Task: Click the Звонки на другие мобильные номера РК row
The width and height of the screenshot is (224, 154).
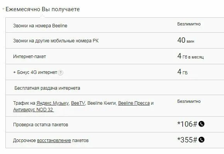Action: tap(115, 40)
